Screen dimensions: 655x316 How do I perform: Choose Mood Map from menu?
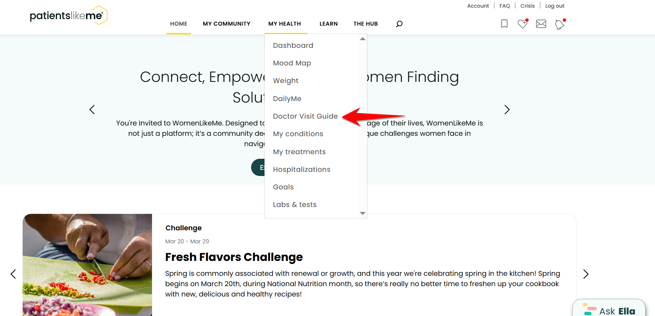292,63
